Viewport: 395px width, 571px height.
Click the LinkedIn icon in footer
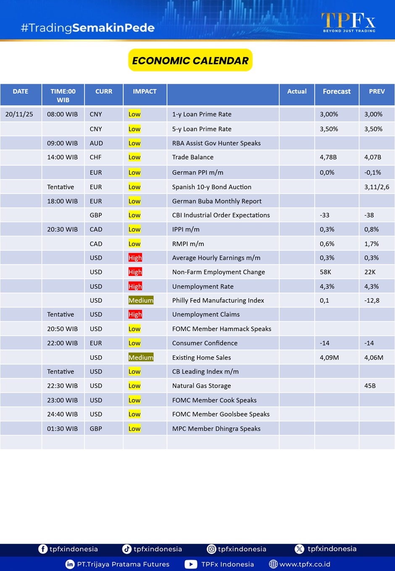tap(70, 564)
